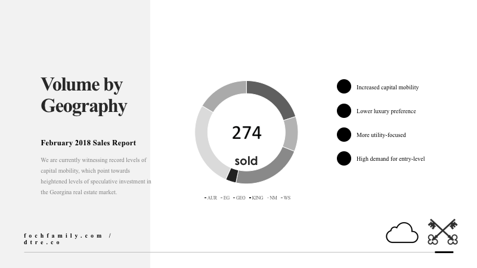Select the GEO legend entry
Screen dimensions: 477x268
240,198
